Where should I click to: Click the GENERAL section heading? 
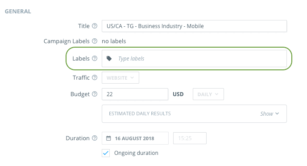pos(18,11)
